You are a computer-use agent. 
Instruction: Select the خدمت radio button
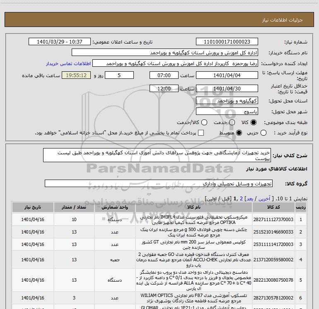coord(232,122)
